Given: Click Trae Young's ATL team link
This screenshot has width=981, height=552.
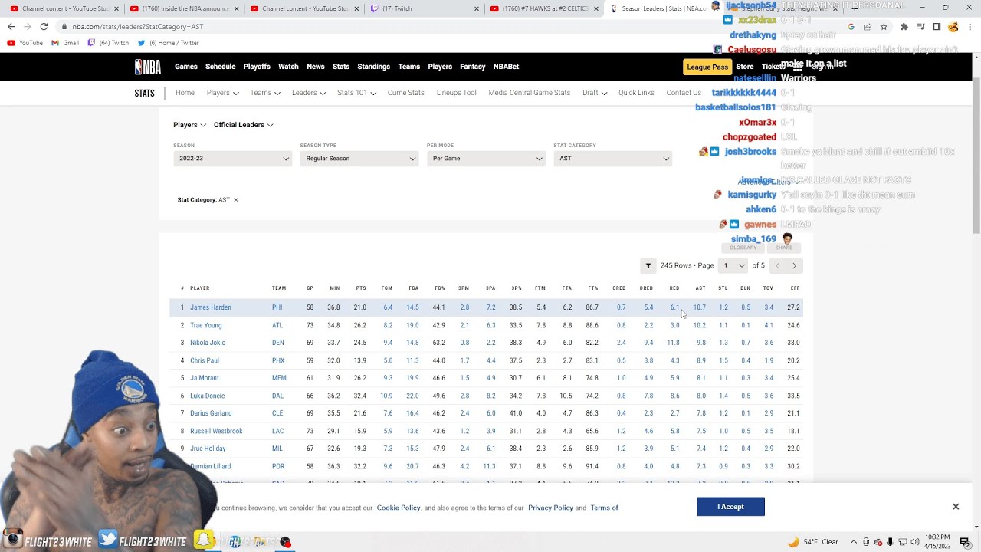Looking at the screenshot, I should (277, 325).
